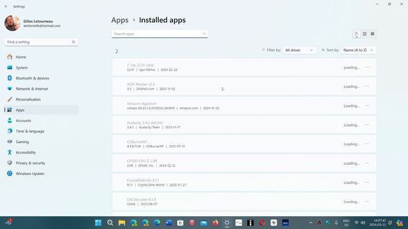Open more options for CDBurnerXP
The image size is (408, 229).
367,144
